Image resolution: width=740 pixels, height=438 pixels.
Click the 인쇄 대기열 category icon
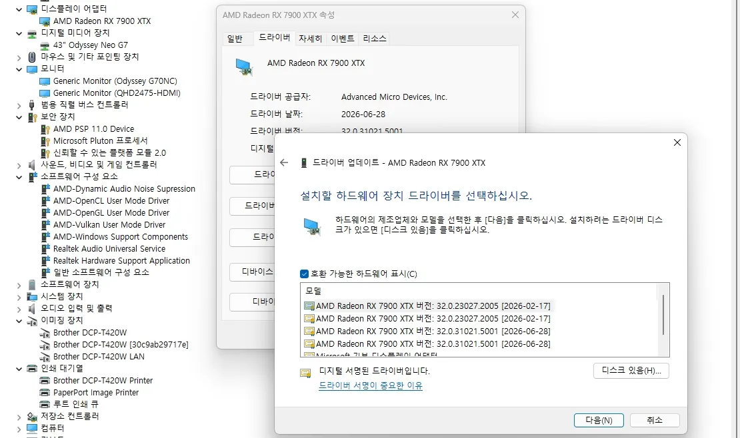32,369
